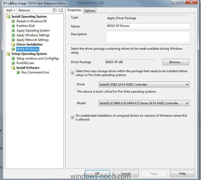Select the Run Command Line step
This screenshot has height=180, width=201.
click(35, 72)
